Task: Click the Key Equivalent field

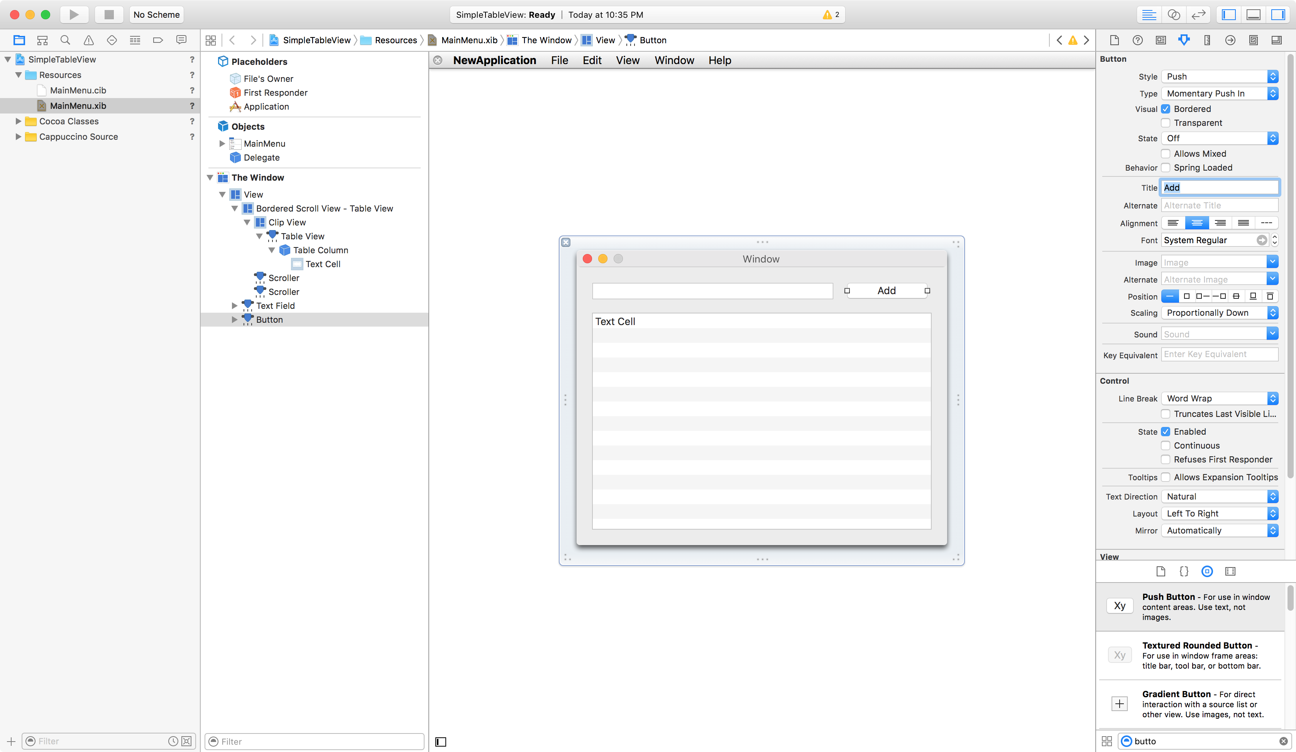Action: (1219, 354)
